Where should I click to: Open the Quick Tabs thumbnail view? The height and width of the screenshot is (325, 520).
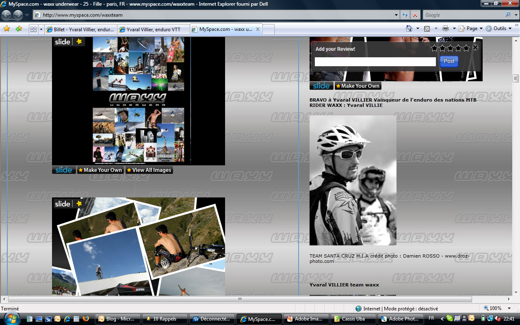pyautogui.click(x=33, y=29)
